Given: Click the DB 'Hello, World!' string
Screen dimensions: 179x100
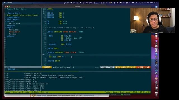Looking at the screenshot, I should coord(72,38).
